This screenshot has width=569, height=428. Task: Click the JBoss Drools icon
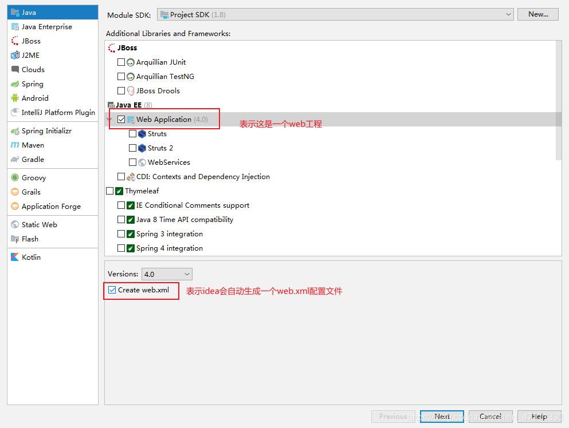(x=131, y=90)
